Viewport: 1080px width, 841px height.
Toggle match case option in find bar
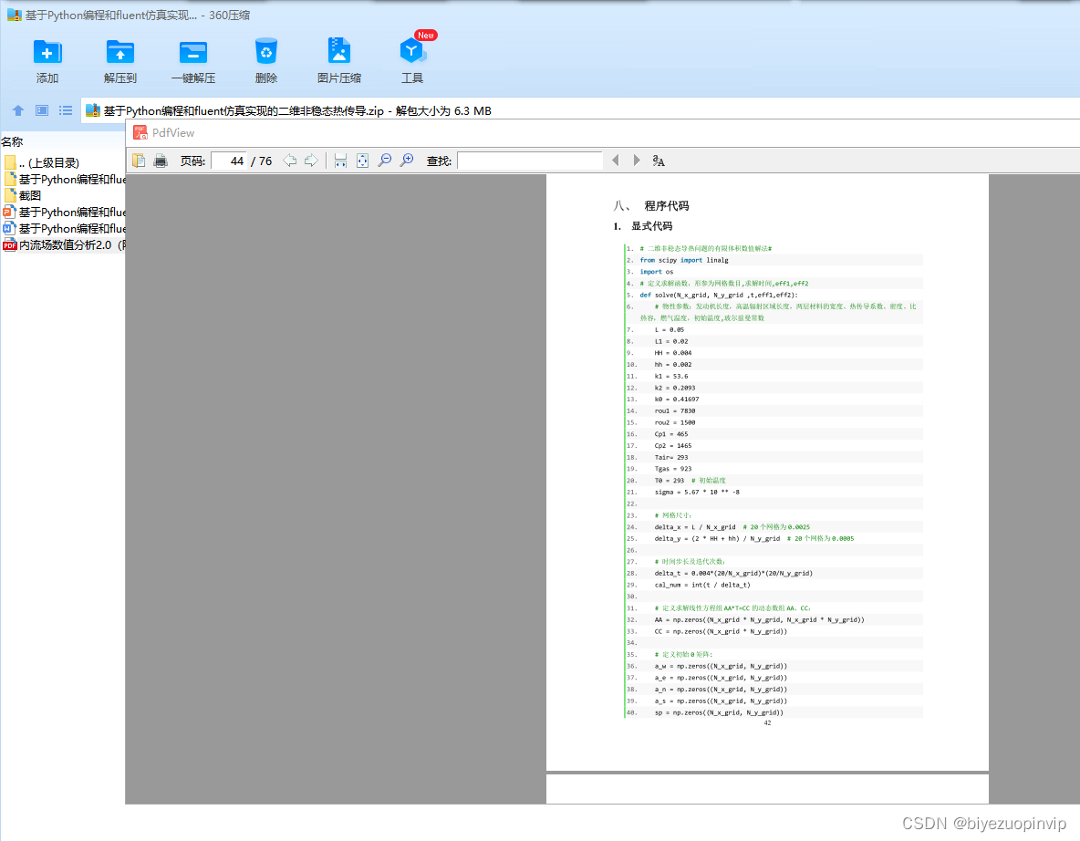coord(659,161)
